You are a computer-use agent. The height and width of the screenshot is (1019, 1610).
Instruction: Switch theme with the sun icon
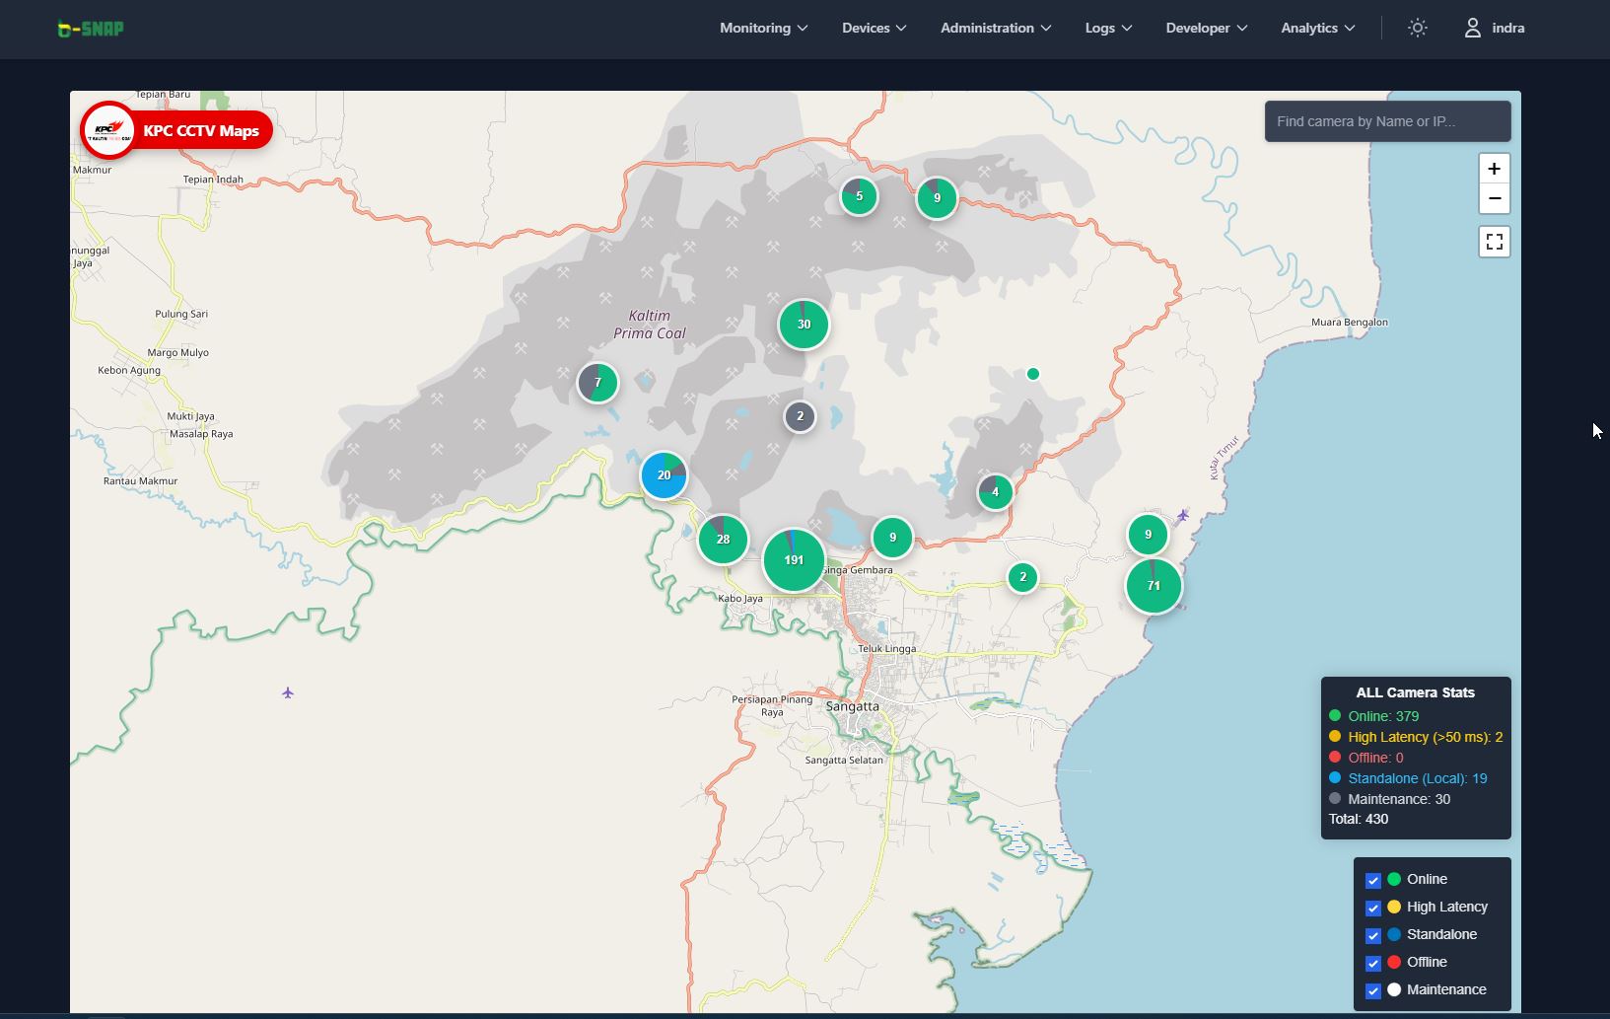(1417, 28)
